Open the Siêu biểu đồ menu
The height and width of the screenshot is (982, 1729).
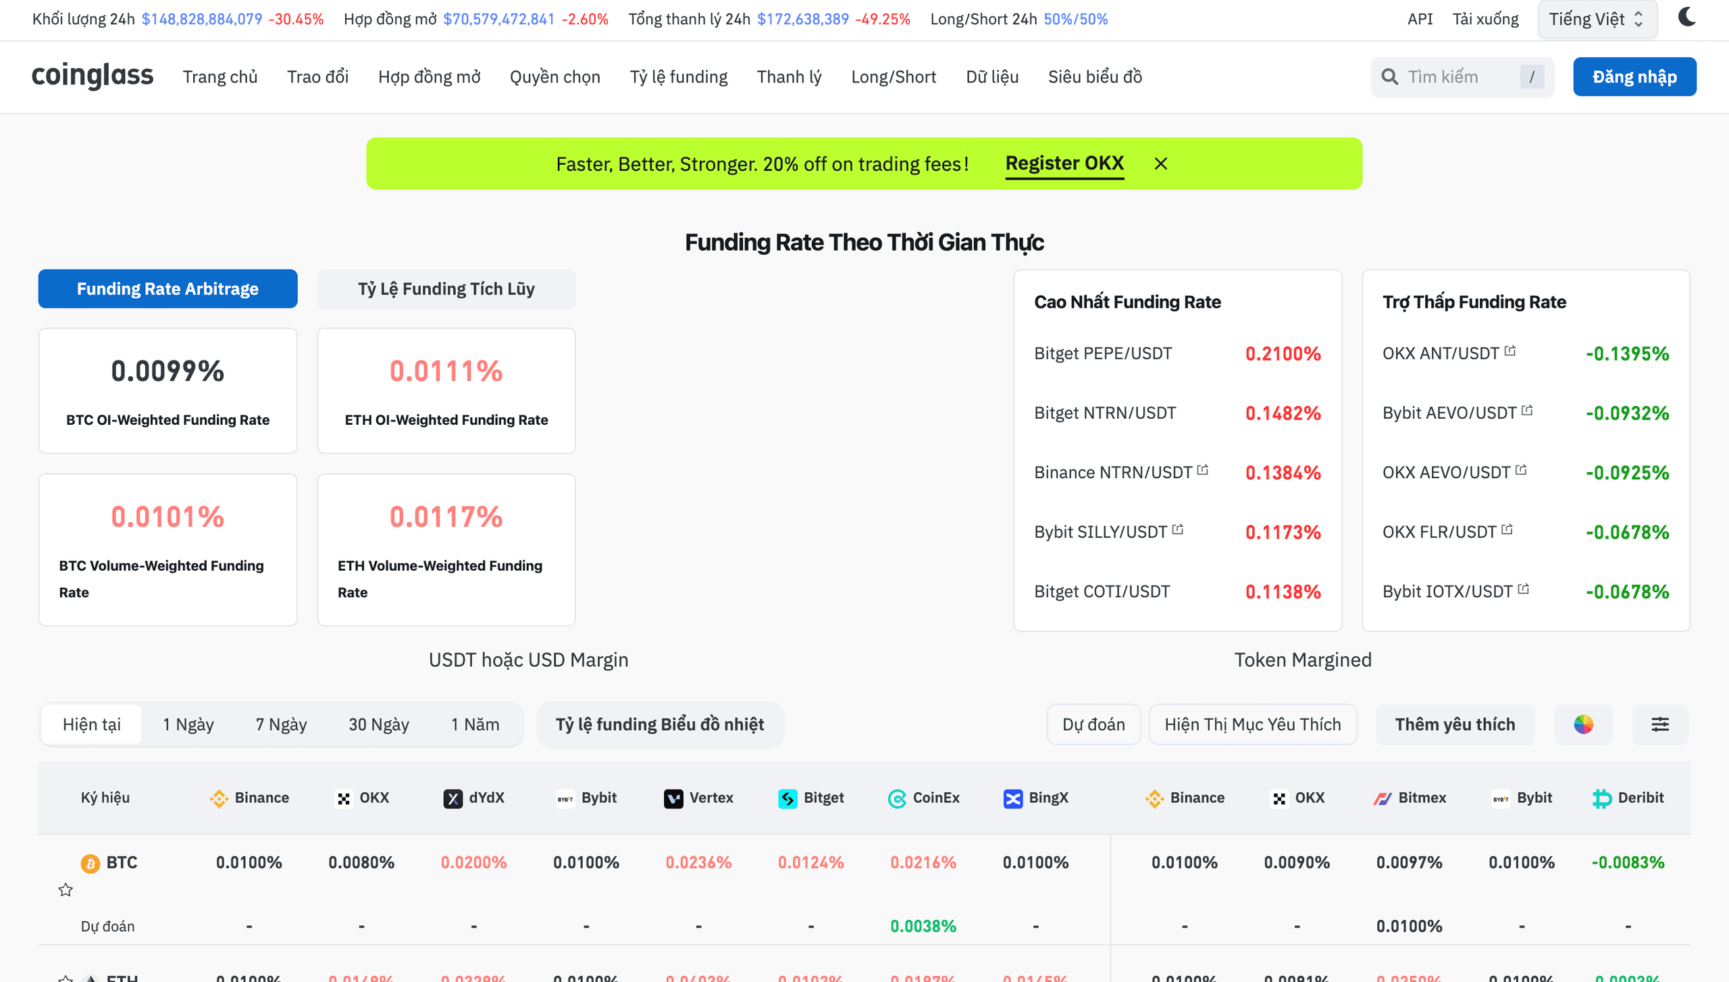(x=1095, y=77)
